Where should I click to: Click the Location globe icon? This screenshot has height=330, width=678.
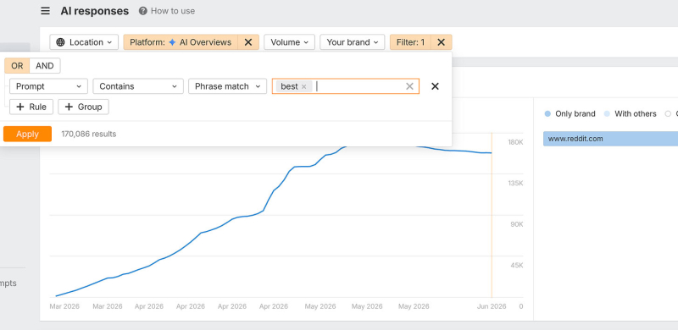point(60,42)
